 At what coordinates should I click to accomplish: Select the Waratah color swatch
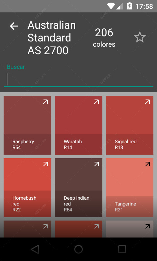[x=78, y=125]
